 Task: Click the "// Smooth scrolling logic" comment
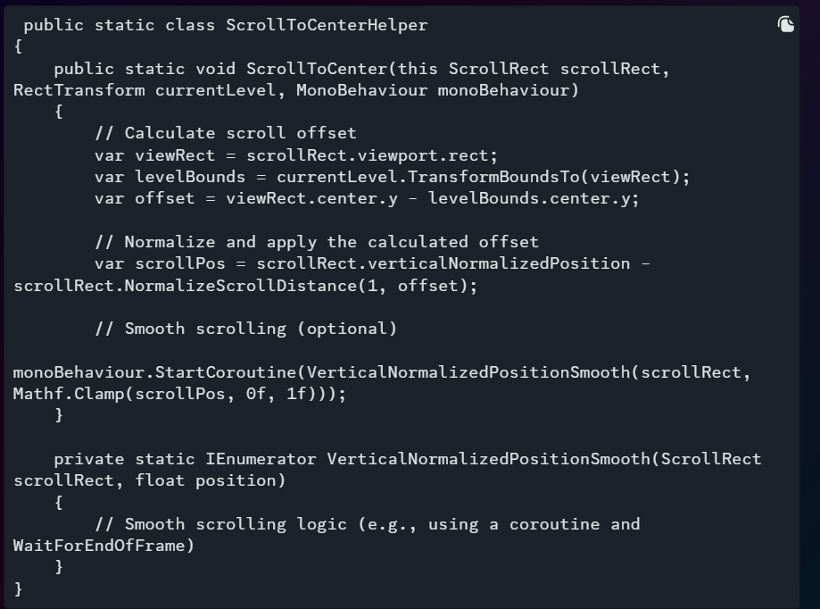pos(220,525)
